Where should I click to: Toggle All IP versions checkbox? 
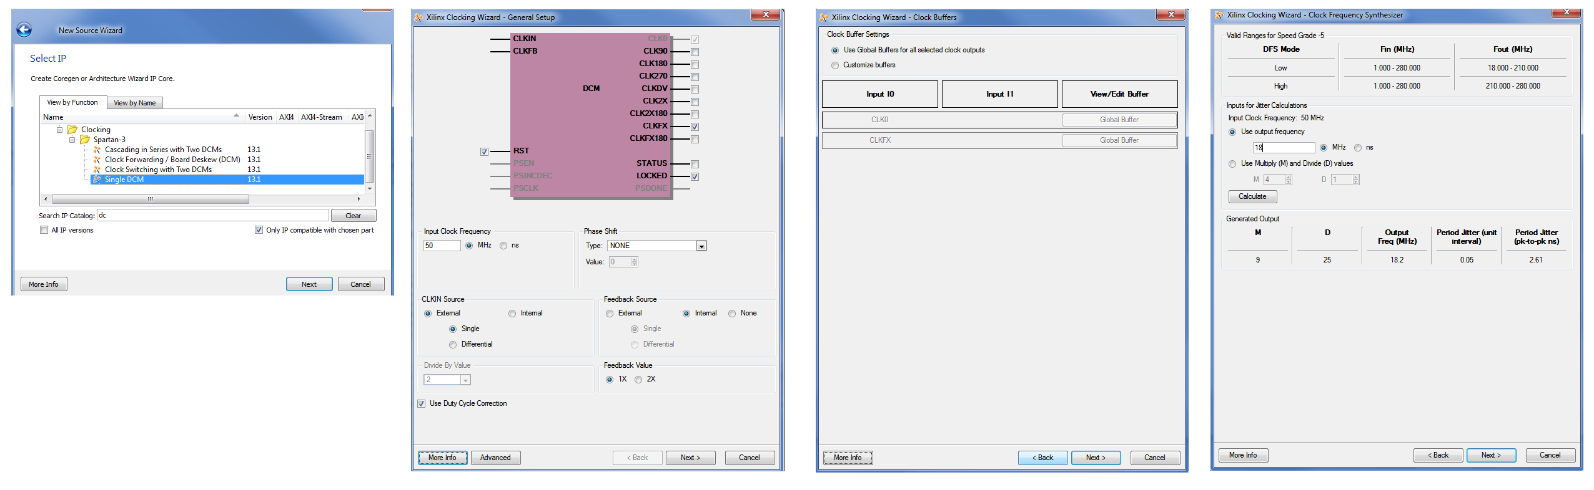click(x=44, y=230)
